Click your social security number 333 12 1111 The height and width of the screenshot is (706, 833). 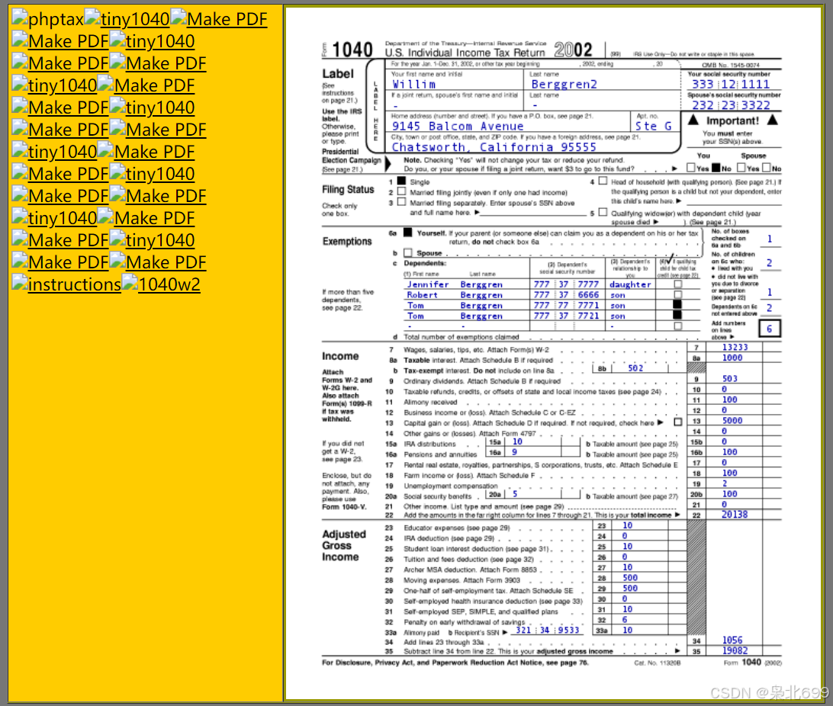pos(731,85)
